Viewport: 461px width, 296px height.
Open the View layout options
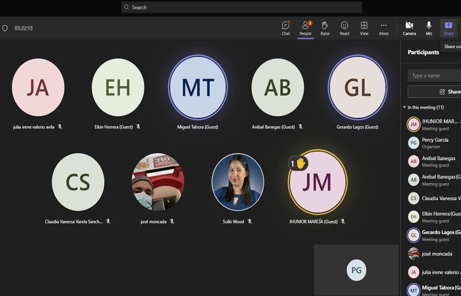pos(364,28)
